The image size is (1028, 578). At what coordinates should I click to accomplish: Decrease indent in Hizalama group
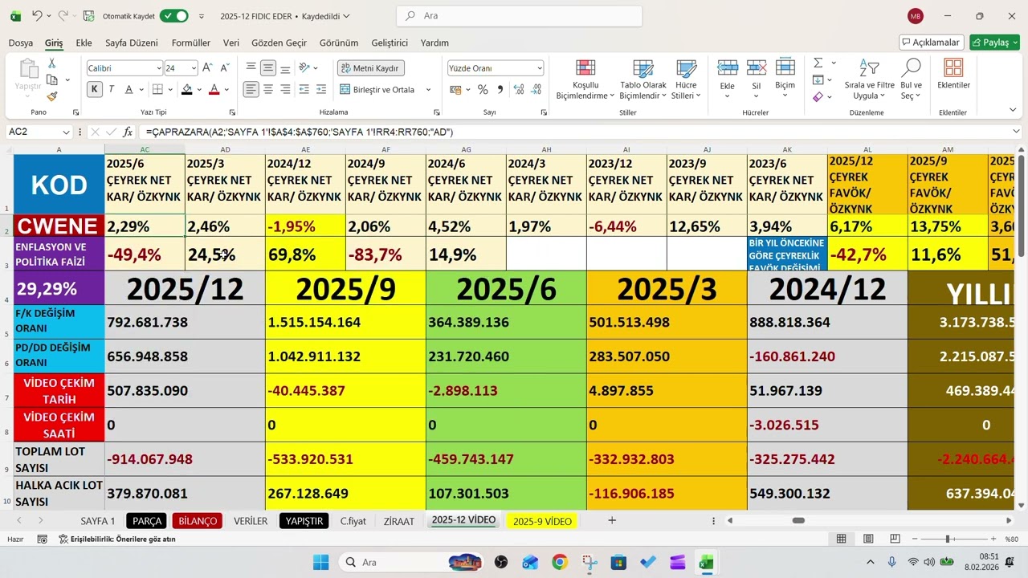[304, 89]
